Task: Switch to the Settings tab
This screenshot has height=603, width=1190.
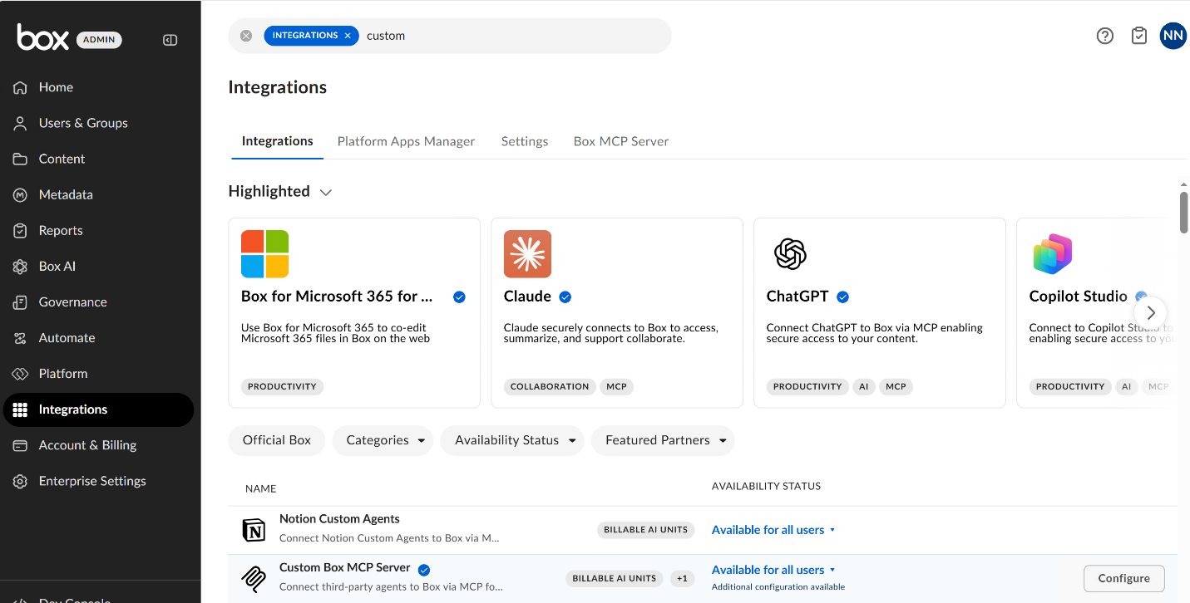Action: click(525, 141)
